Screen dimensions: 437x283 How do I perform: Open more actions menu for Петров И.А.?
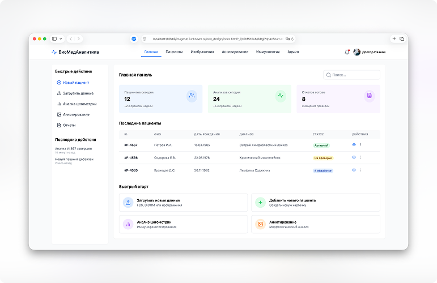360,145
